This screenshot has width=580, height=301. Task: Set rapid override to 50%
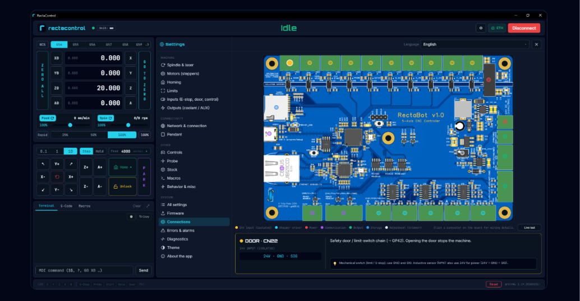94,135
